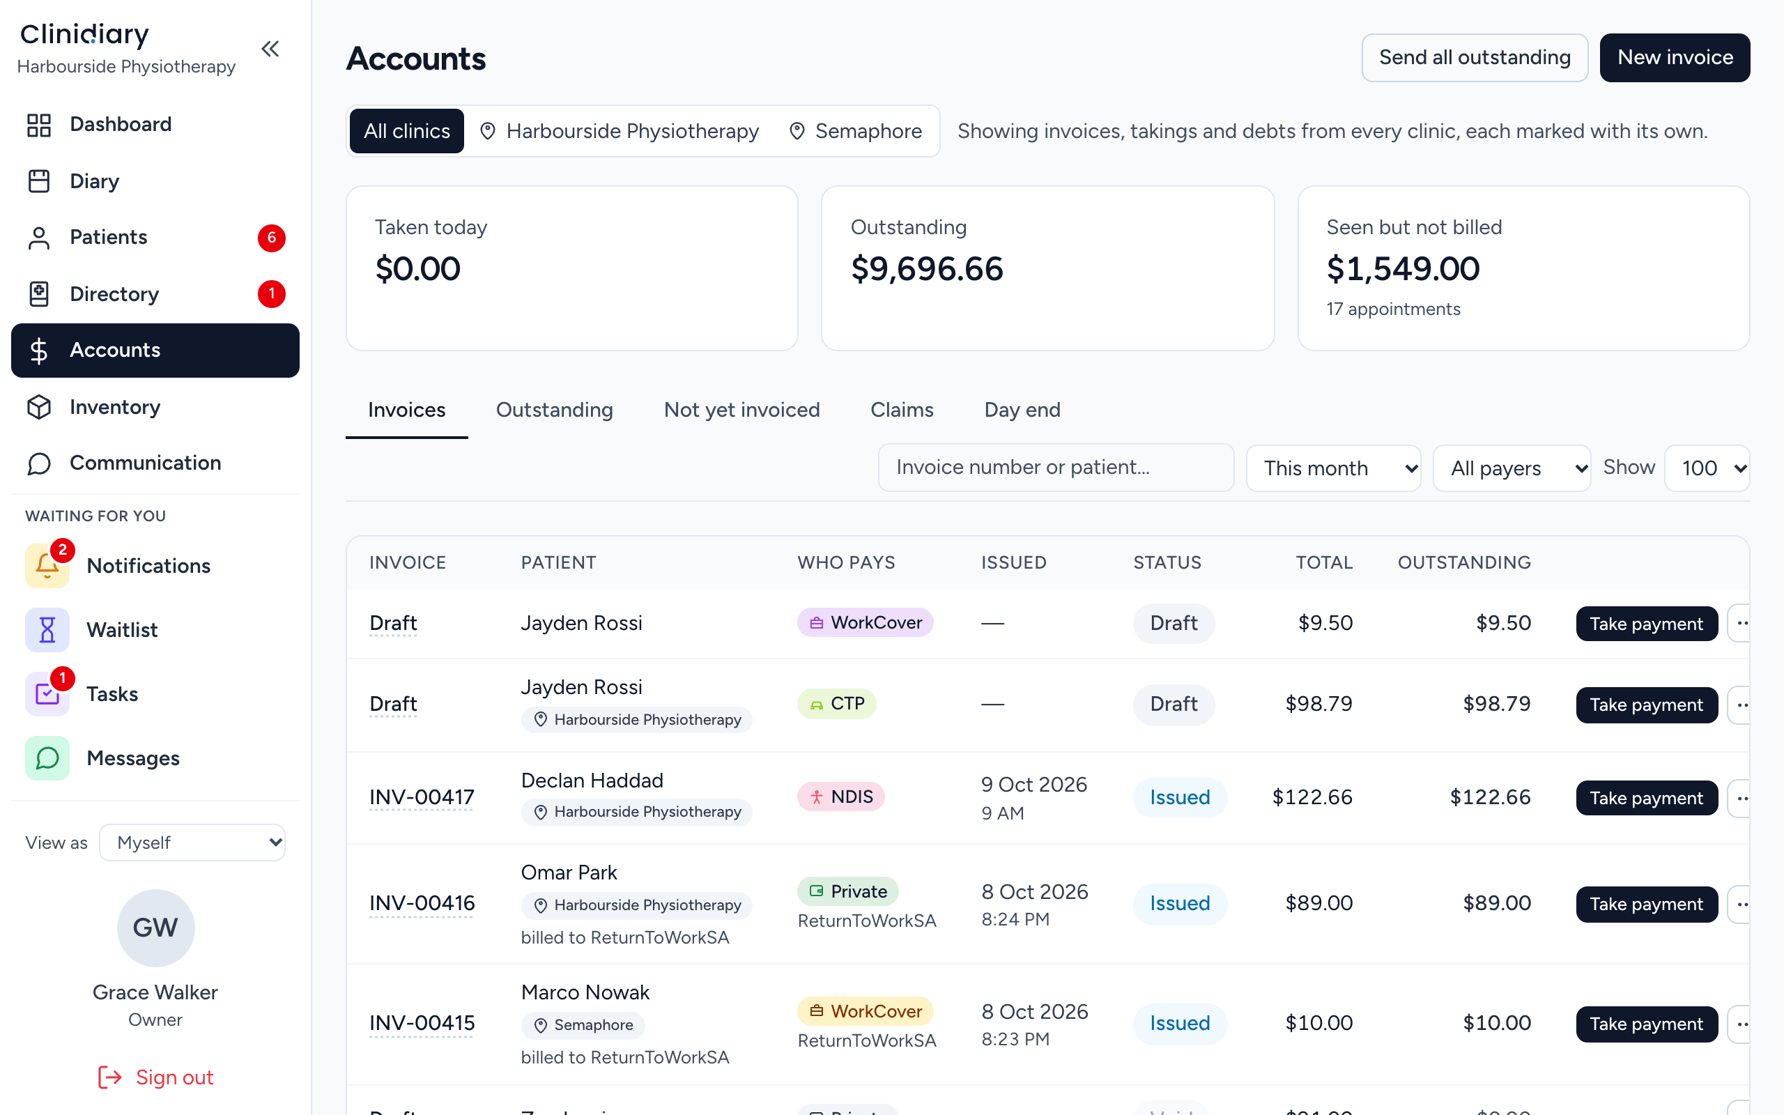Click the Diary calendar icon
The height and width of the screenshot is (1115, 1784).
39,181
